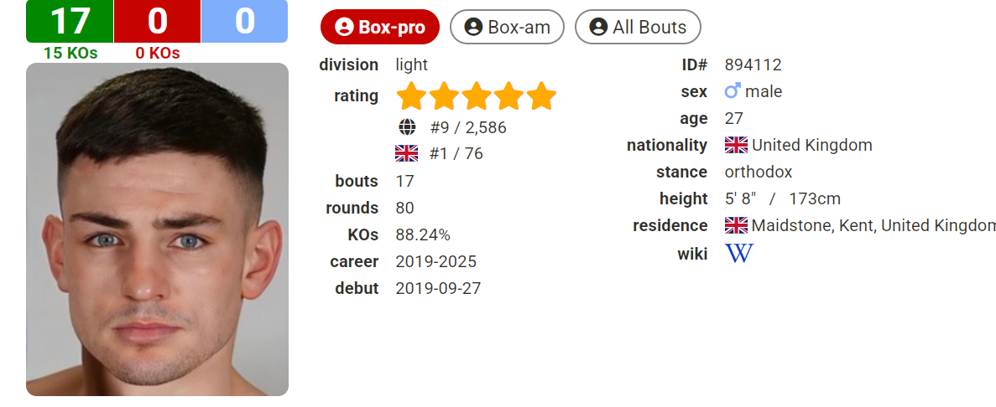Screen dimensions: 996x407
Task: Click the UK flag next to nationality
Action: tap(736, 145)
